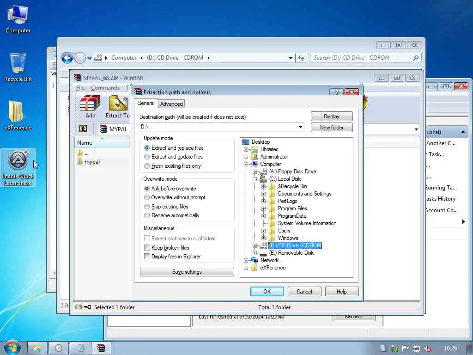Select Enable Quick Launch.exe desktop icon
This screenshot has height=355, width=473.
coord(18,167)
